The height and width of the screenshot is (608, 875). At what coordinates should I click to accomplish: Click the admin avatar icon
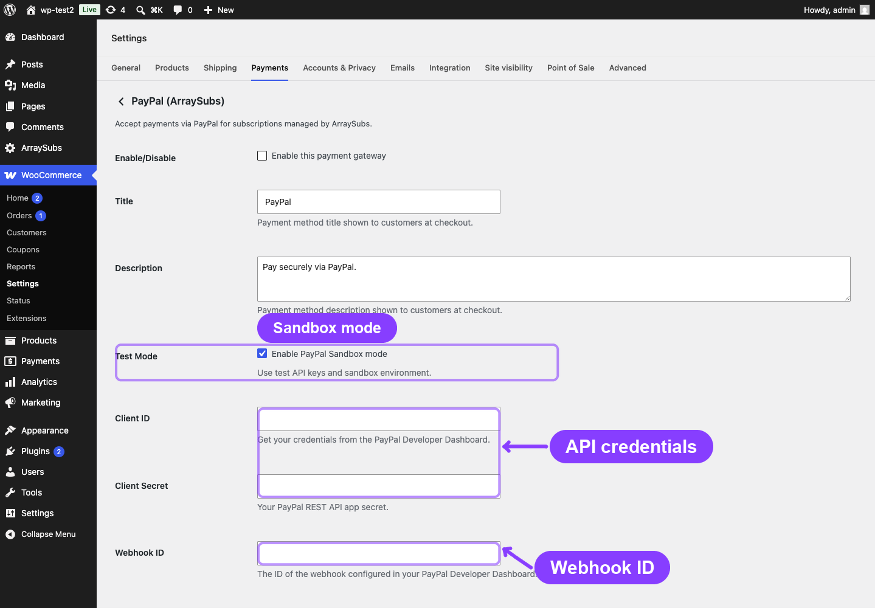[865, 10]
